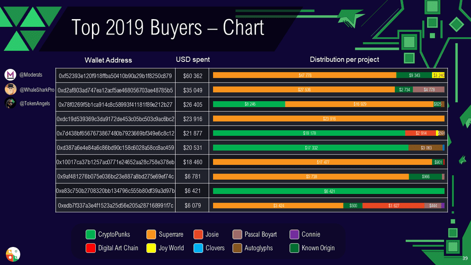The image size is (471, 265).
Task: Click the $6 421 CryptoPunks bar
Action: (329, 191)
